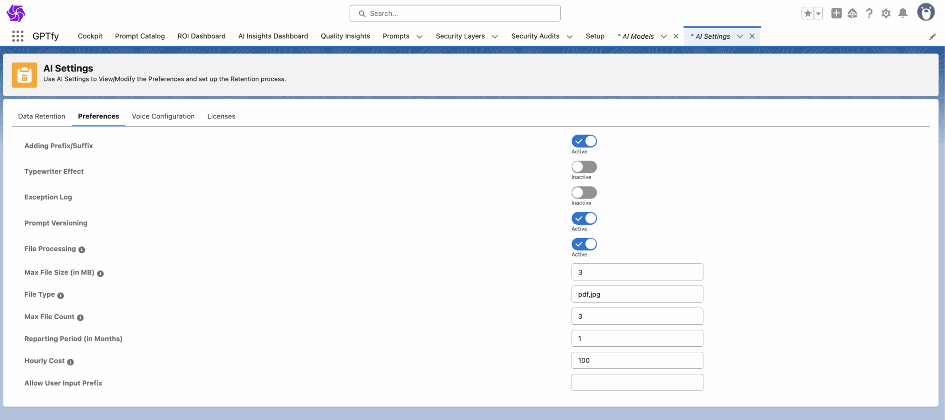Viewport: 945px width, 420px height.
Task: Expand the Prompts nav dropdown chevron
Action: [419, 36]
